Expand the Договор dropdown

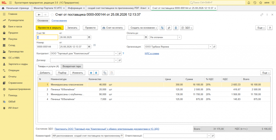click(116, 60)
